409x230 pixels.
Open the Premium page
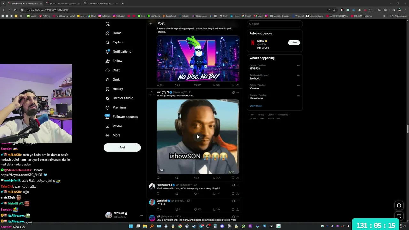click(115, 107)
